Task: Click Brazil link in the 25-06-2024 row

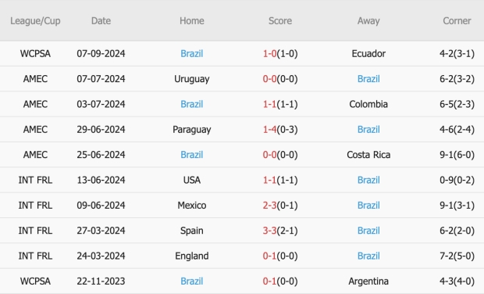Action: pyautogui.click(x=192, y=155)
